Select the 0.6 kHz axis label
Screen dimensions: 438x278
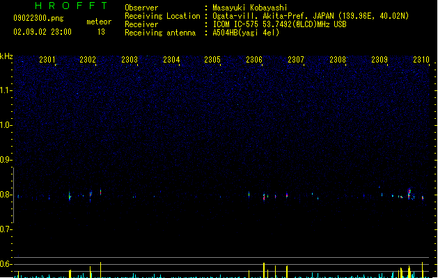6,264
